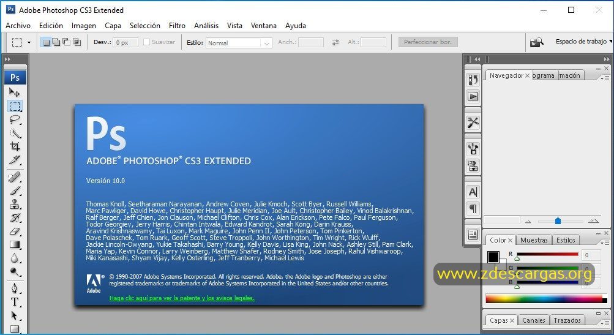The image size is (614, 335).
Task: Choose Subtract from selection mode button
Action: point(67,42)
